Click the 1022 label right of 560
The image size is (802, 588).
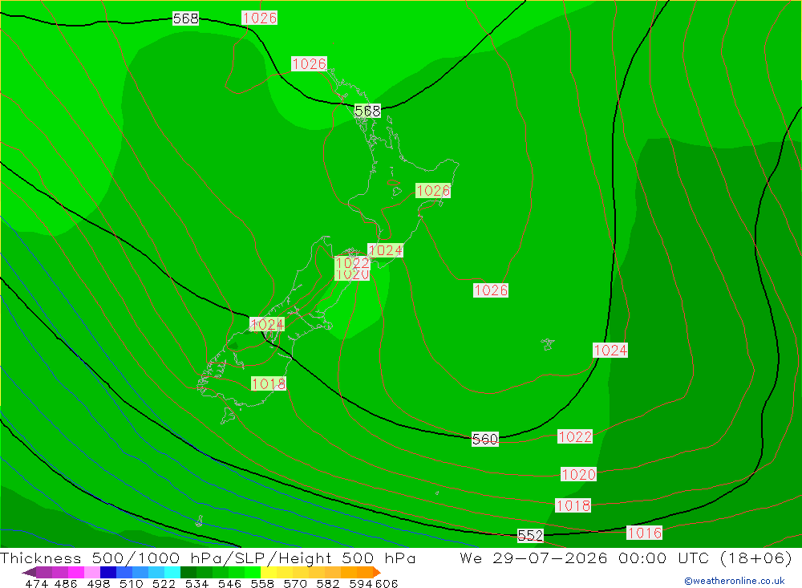(x=575, y=436)
